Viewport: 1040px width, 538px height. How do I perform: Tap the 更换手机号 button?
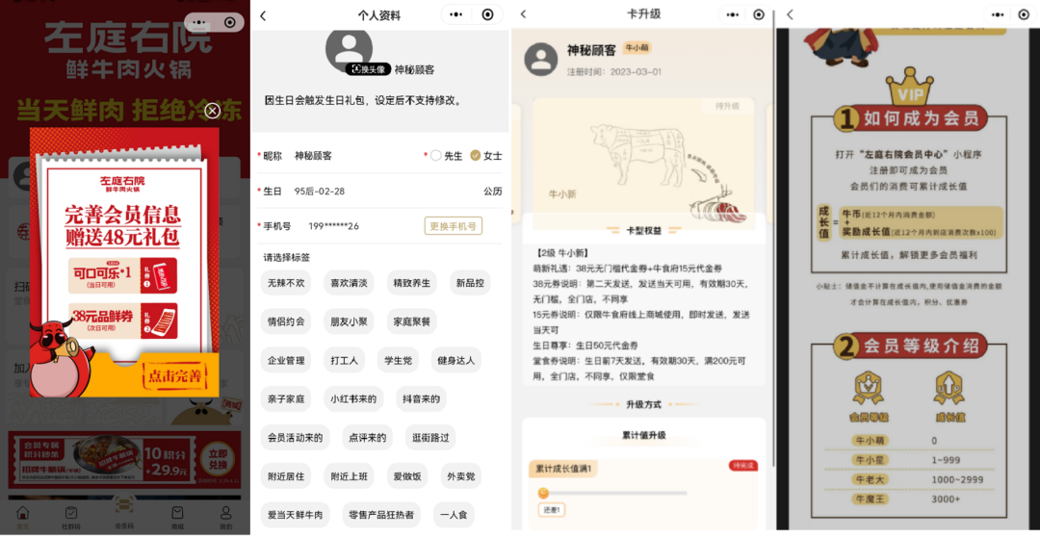click(x=453, y=226)
